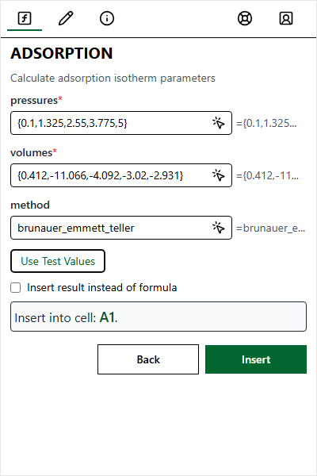
Task: Click into the volumes input field
Action: 121,175
